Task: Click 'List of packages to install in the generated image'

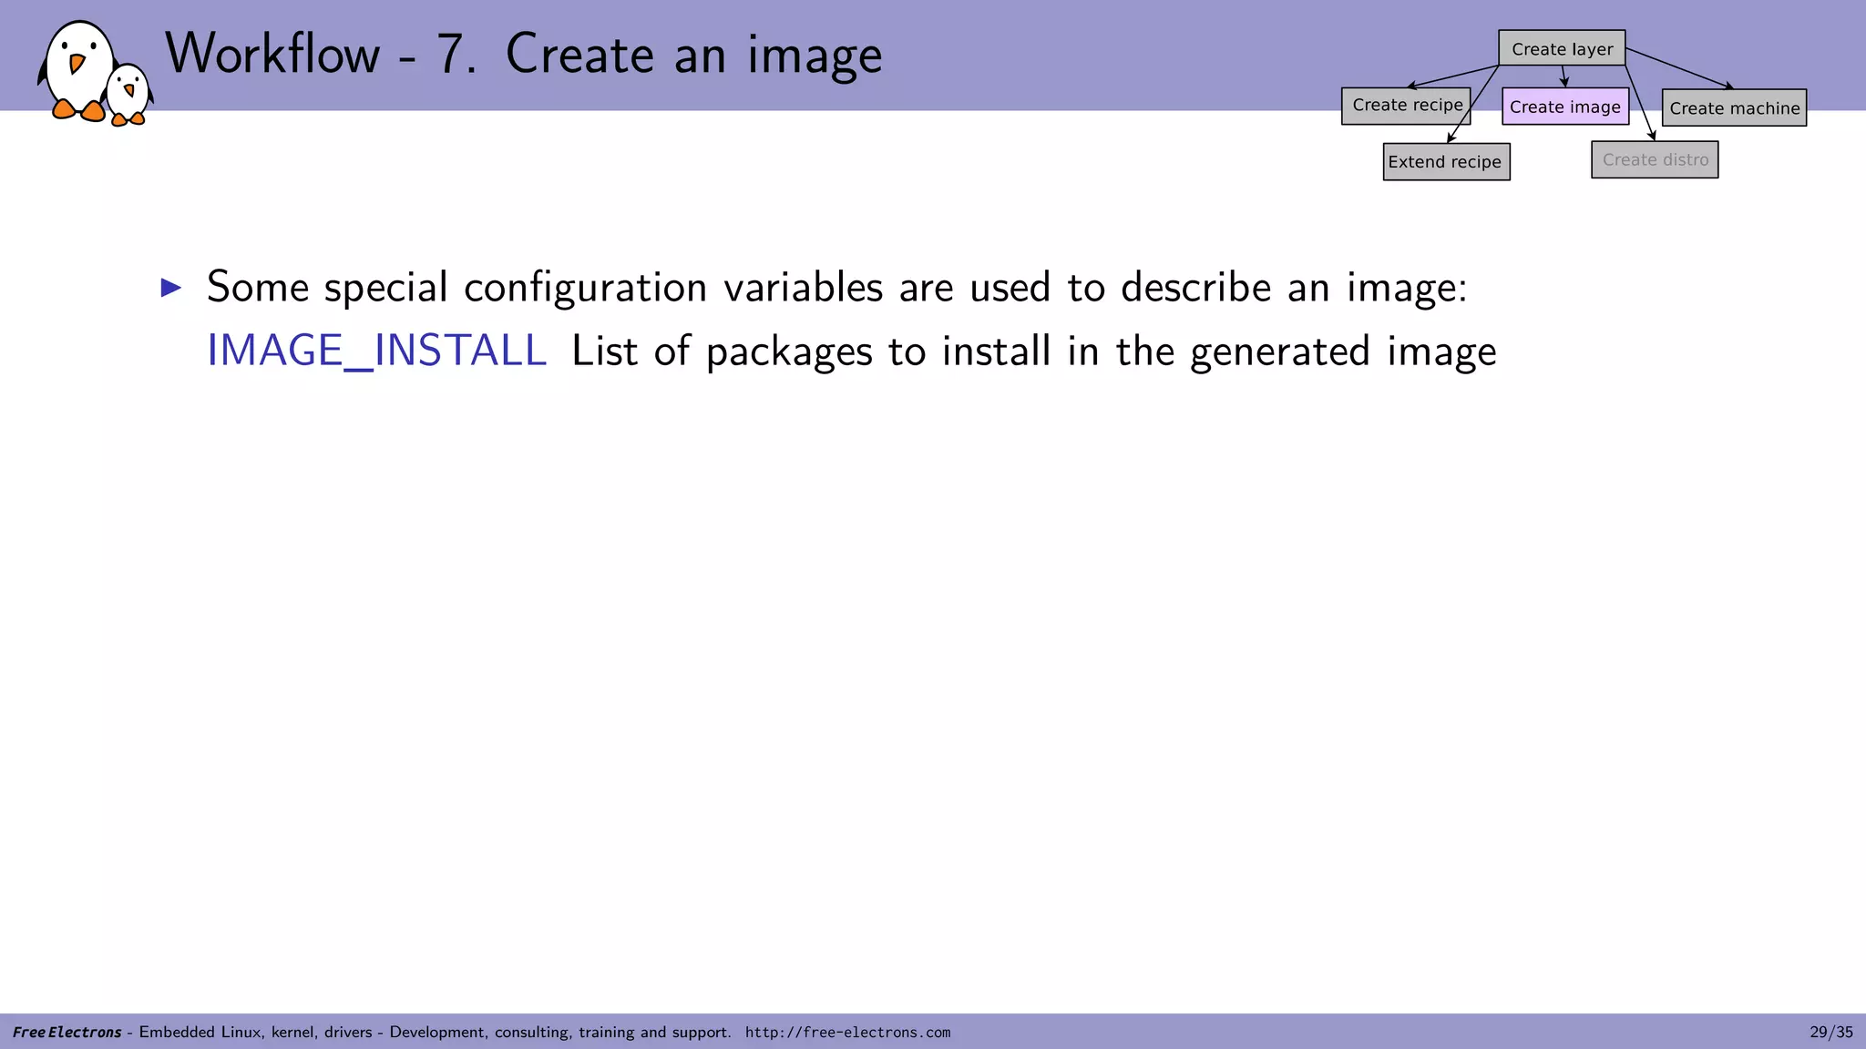Action: point(1034,351)
